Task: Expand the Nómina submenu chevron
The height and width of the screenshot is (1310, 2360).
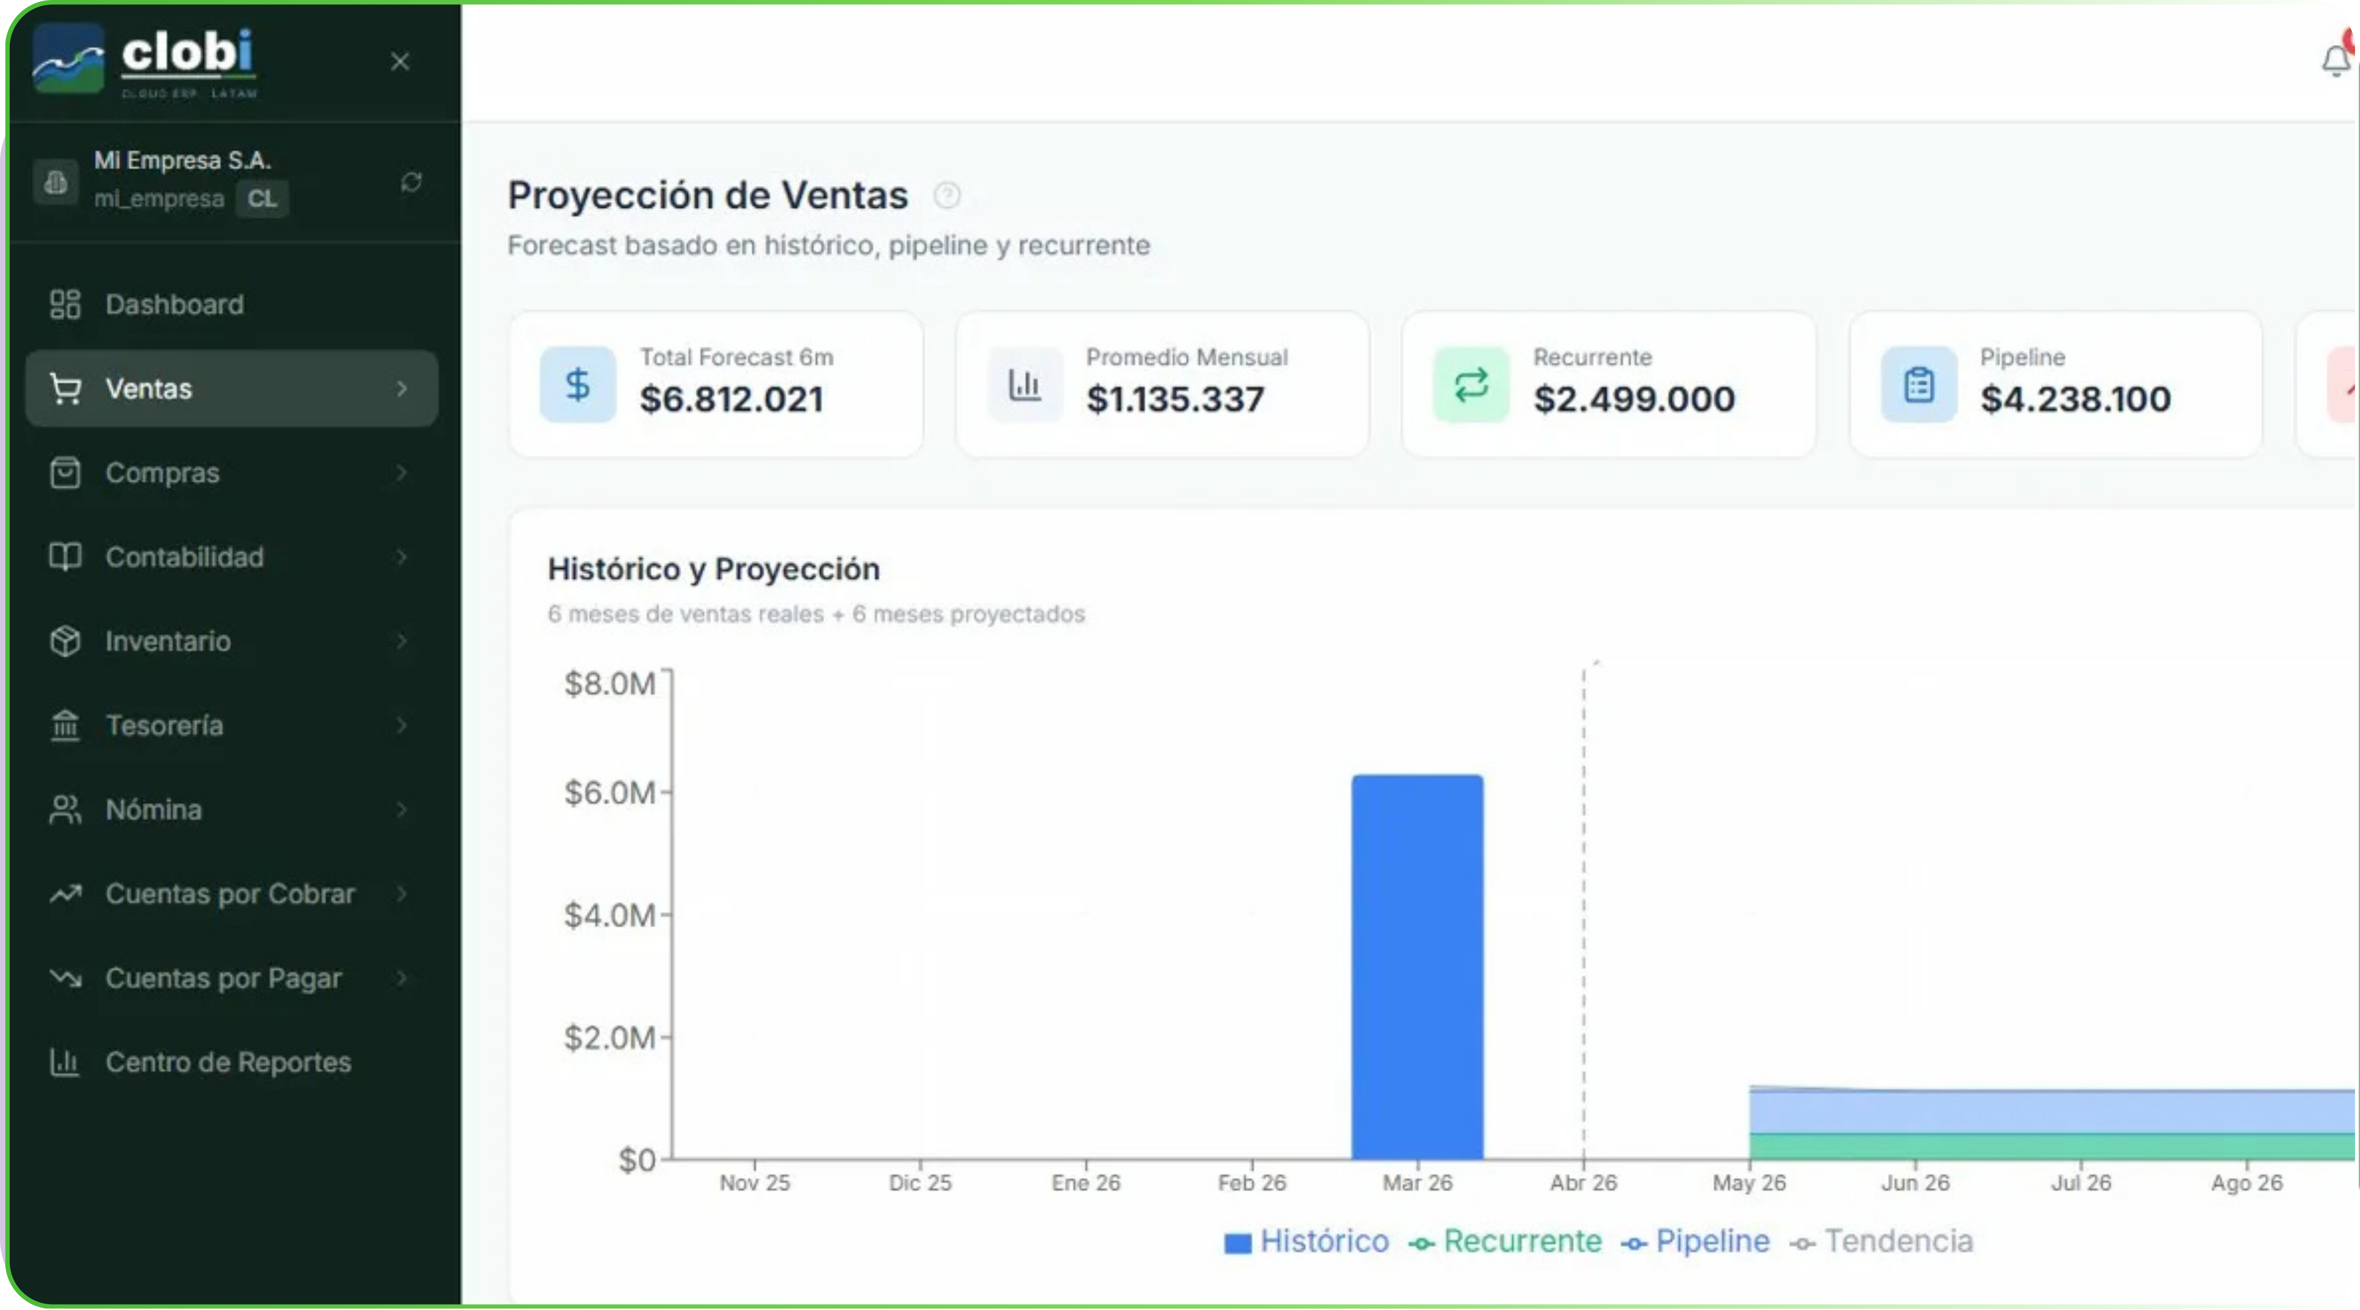Action: coord(401,810)
